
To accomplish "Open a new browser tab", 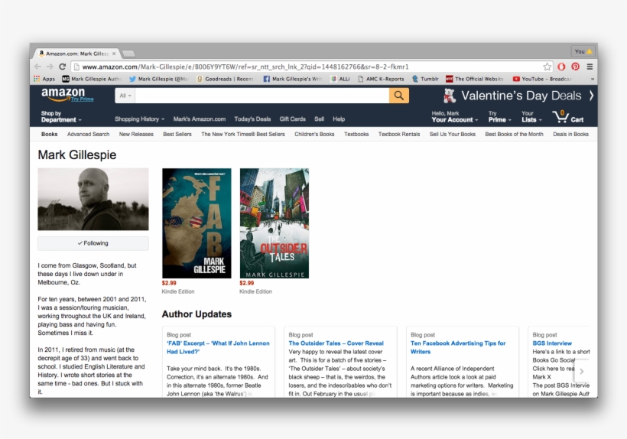I will [x=128, y=54].
